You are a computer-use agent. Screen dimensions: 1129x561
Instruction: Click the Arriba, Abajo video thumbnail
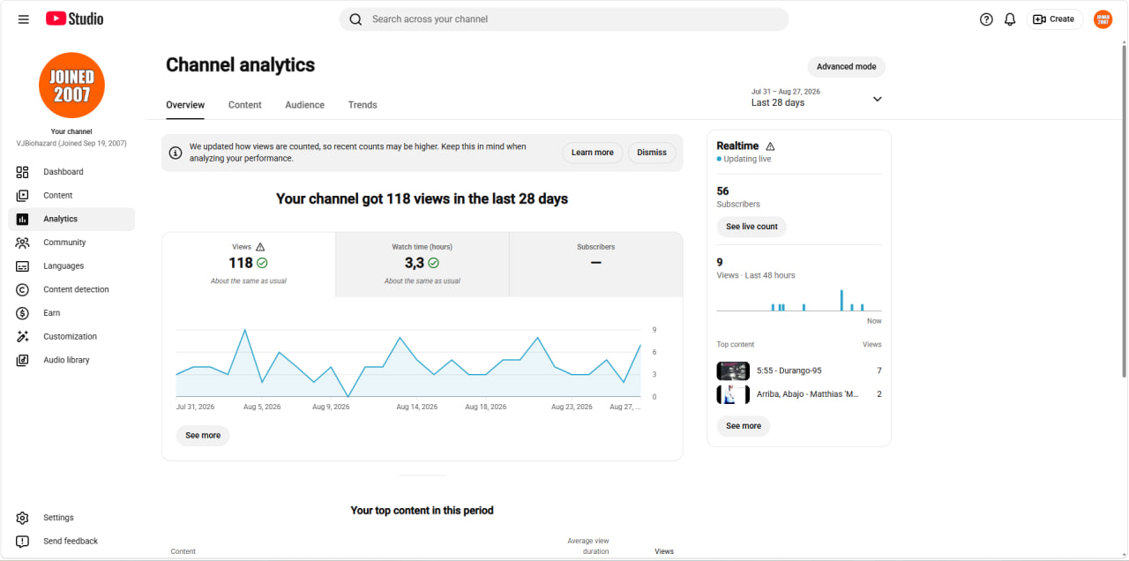pos(733,394)
